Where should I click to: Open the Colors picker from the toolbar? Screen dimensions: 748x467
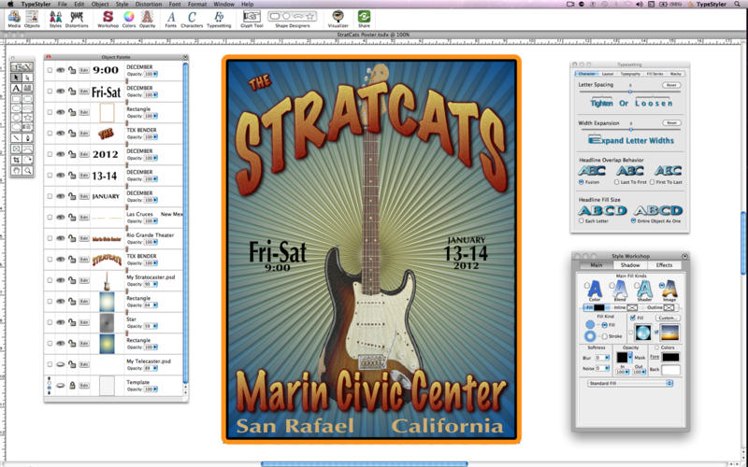129,17
